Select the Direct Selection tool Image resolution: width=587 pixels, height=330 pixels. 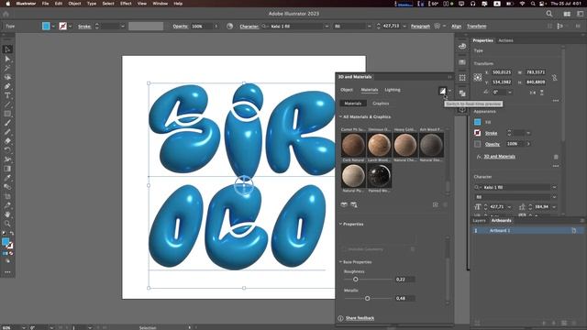pos(7,59)
